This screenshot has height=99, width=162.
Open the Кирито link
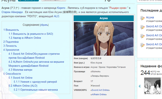[x=61, y=8]
